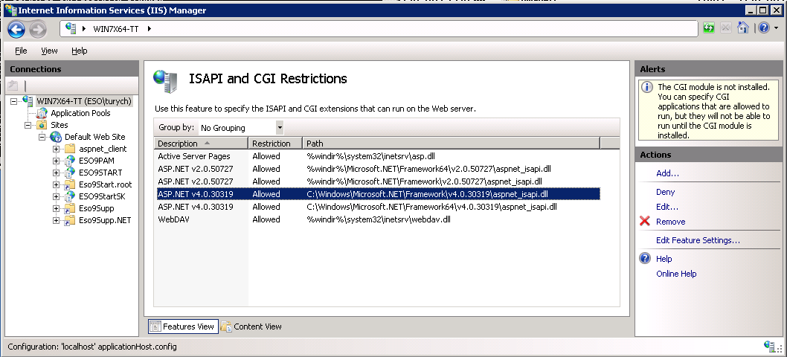This screenshot has width=787, height=357.
Task: Sort by the Restriction column header
Action: click(x=275, y=144)
